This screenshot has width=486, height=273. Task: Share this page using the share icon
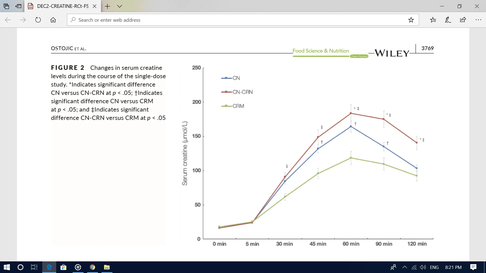pyautogui.click(x=463, y=20)
